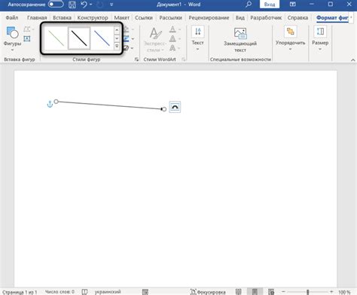Click the line's left end handle
Viewport: 357px width, 295px height.
pyautogui.click(x=56, y=102)
